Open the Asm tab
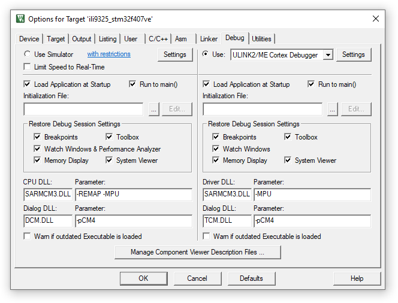The height and width of the screenshot is (303, 398). point(181,39)
